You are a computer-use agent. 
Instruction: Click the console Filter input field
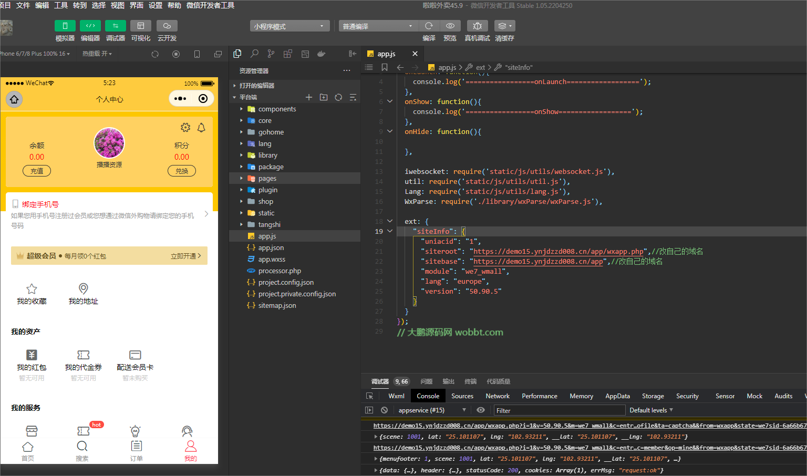coord(559,410)
